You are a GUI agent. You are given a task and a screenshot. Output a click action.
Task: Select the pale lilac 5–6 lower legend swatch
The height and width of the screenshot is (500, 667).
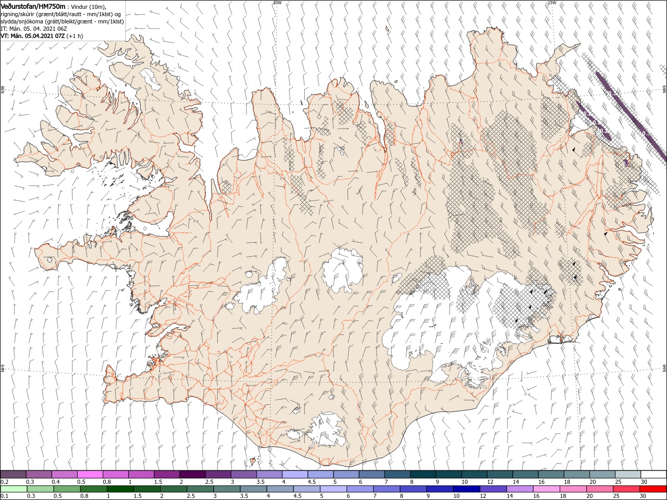333,489
